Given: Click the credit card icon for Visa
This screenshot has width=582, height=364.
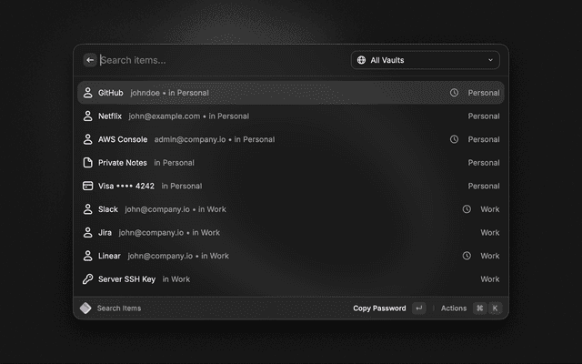Looking at the screenshot, I should pyautogui.click(x=88, y=186).
